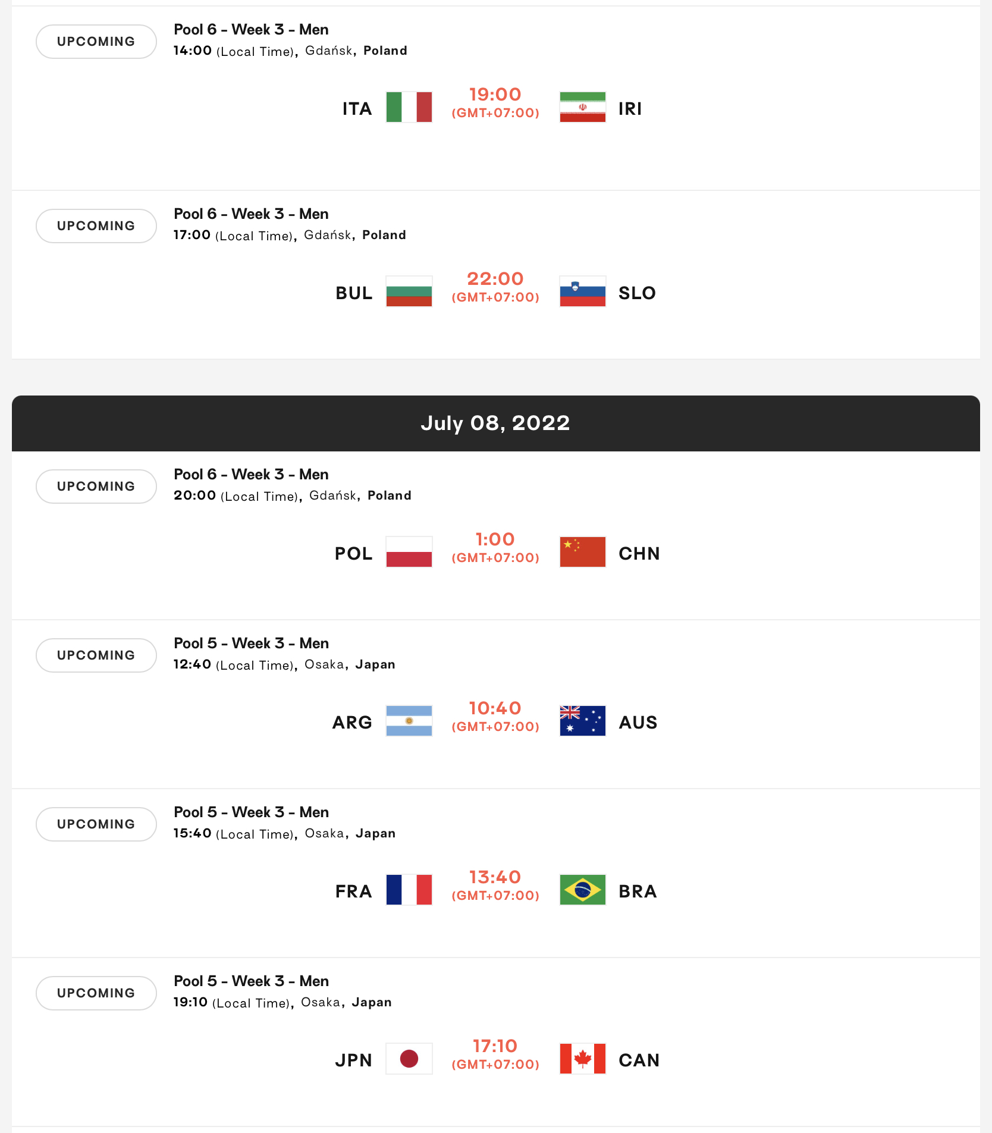Click the Canada flag icon
Viewport: 992px width, 1133px height.
tap(582, 1059)
